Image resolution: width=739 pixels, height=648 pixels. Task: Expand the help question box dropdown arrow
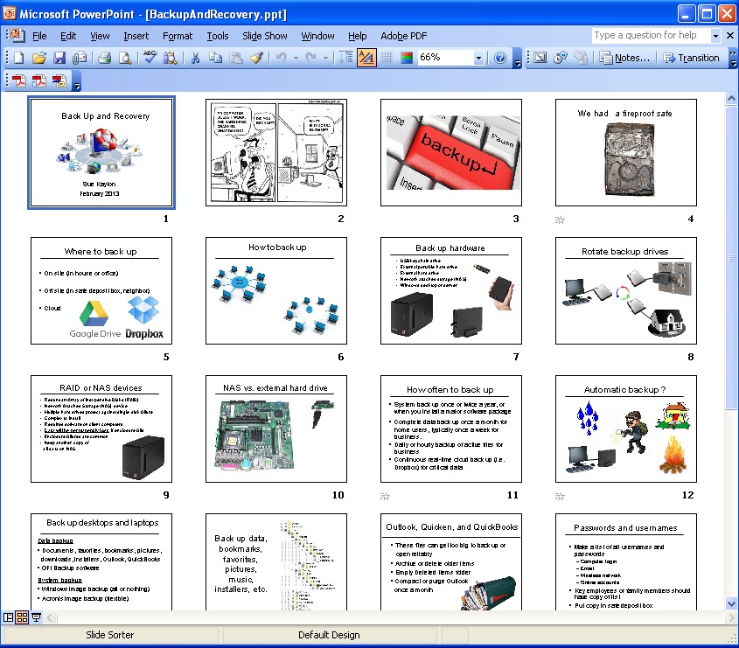(715, 35)
